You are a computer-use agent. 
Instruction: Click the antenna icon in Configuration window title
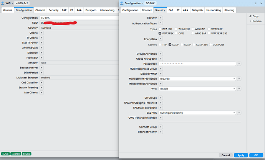tap(122, 3)
